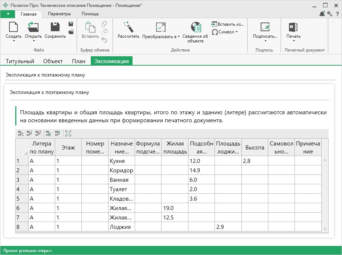Open the Печать dropdown arrow
Screen dimensions: 342x255
coord(293,41)
